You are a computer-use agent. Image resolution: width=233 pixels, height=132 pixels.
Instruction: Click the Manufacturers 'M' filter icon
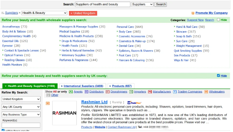click(x=150, y=92)
